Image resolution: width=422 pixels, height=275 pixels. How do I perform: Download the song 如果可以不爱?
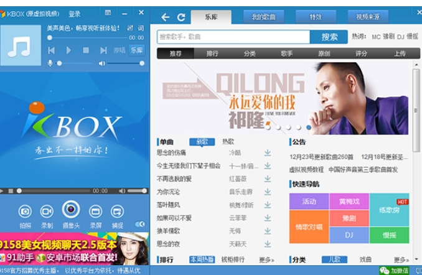(x=268, y=218)
